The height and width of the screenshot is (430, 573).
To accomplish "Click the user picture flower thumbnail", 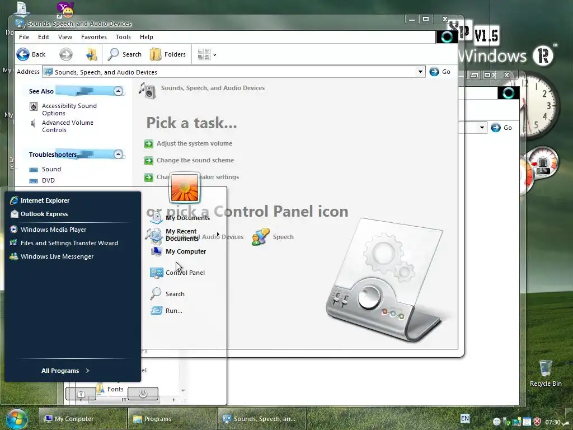I will tap(185, 188).
